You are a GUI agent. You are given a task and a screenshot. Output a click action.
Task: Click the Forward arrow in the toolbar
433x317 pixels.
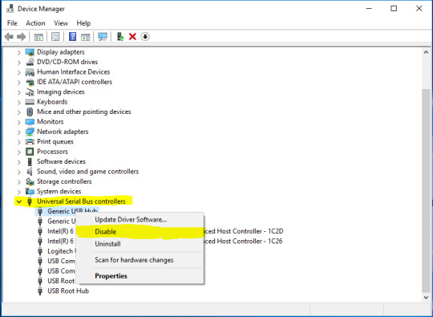[x=22, y=36]
